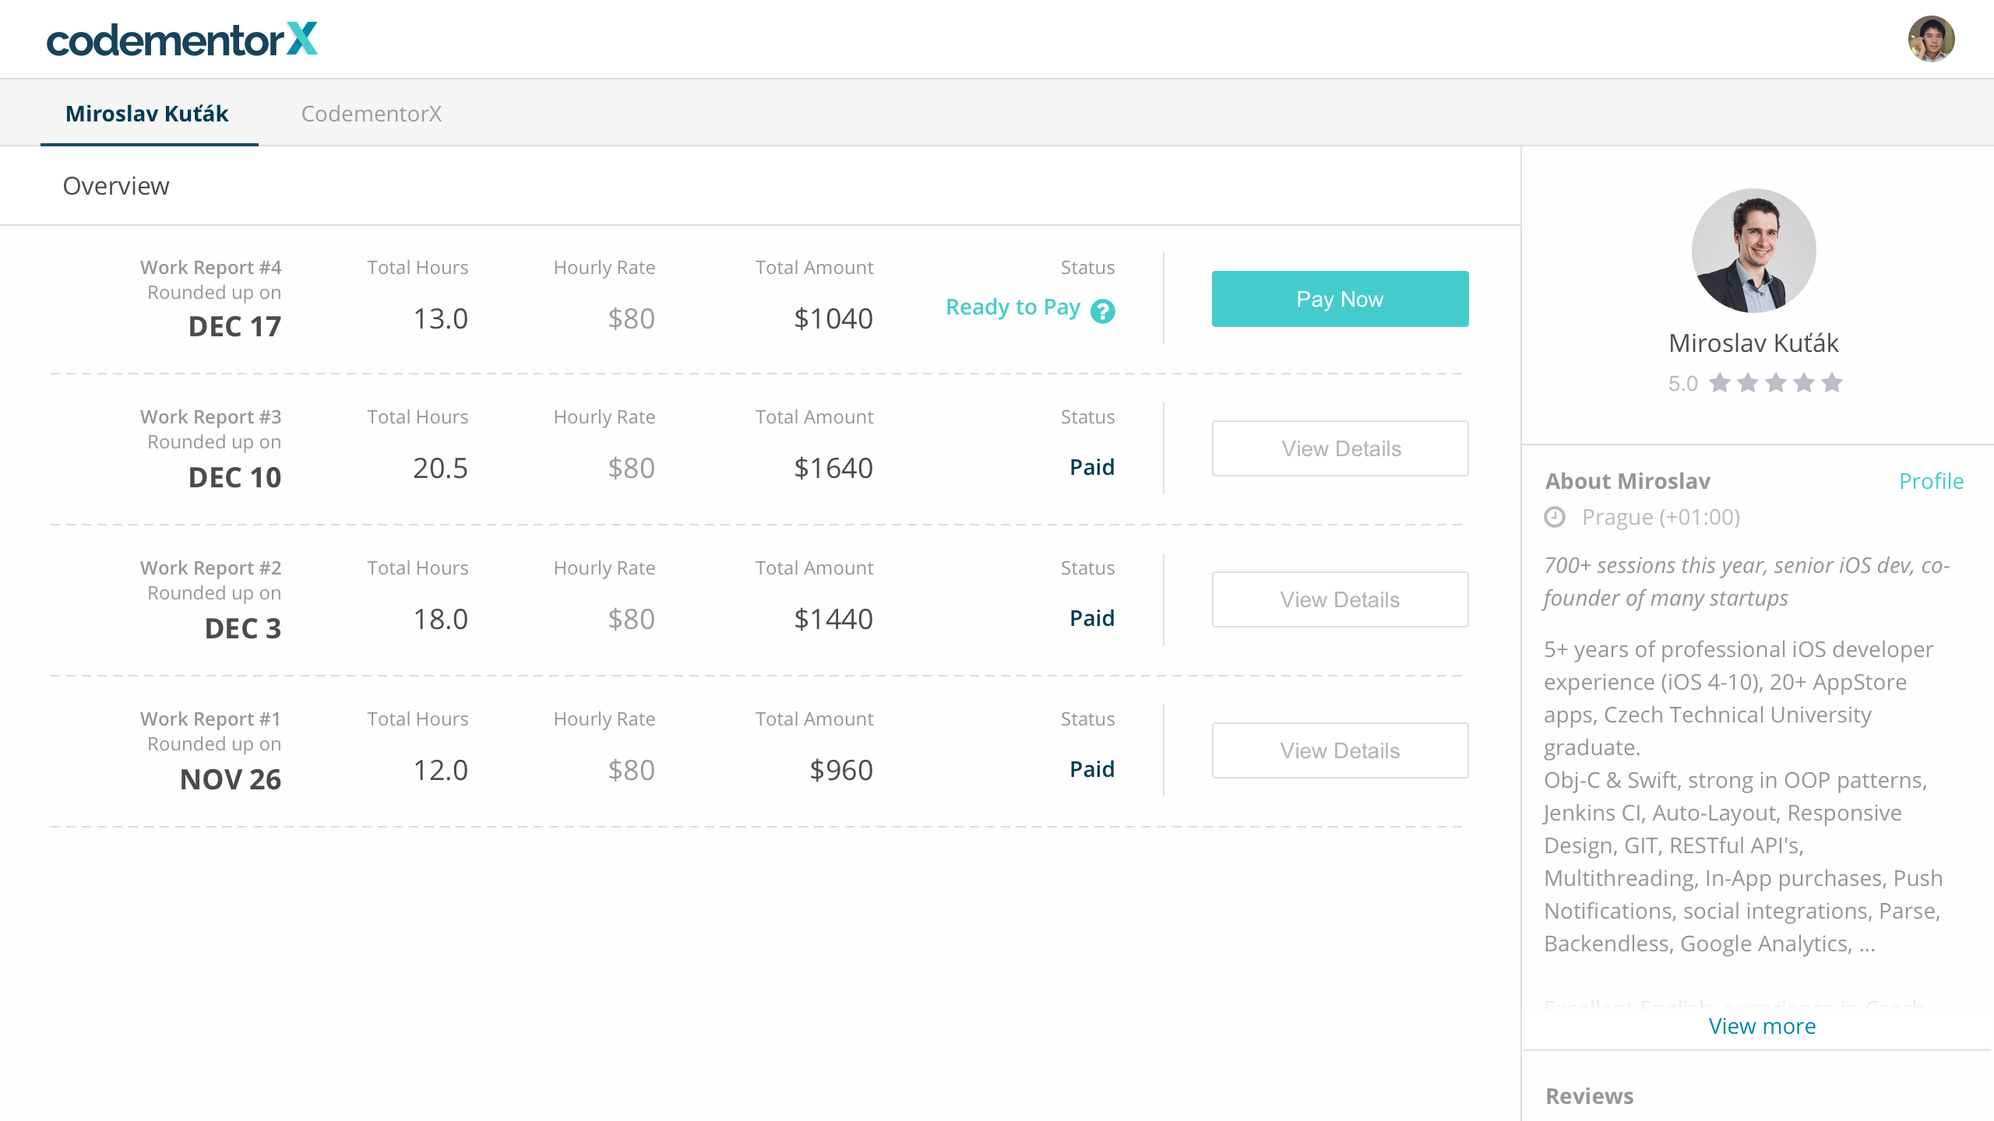Expand bio with View more
The width and height of the screenshot is (1994, 1121).
pyautogui.click(x=1762, y=1026)
